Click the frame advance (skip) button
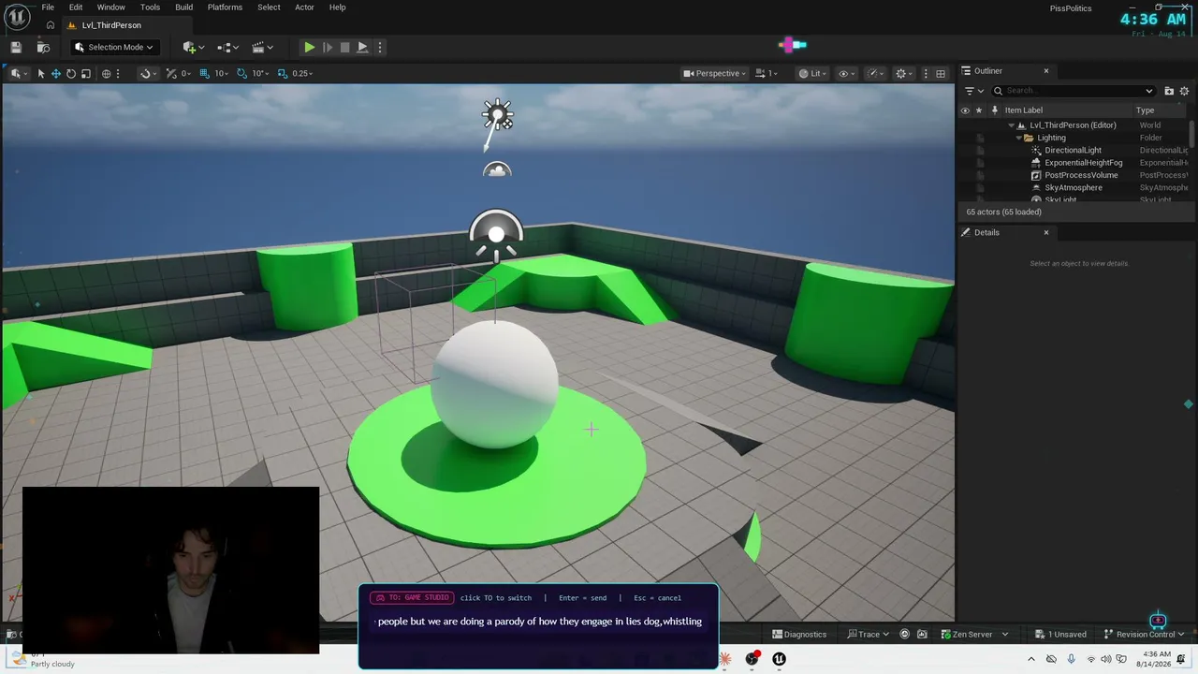This screenshot has width=1198, height=674. [x=327, y=47]
